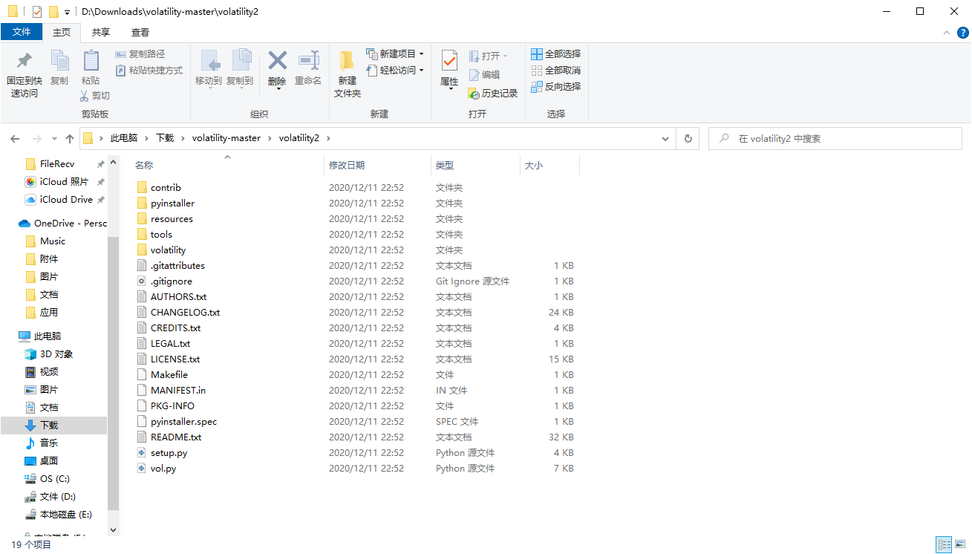Open iCloud Drive in the navigation pane
972x554 pixels.
pos(59,200)
